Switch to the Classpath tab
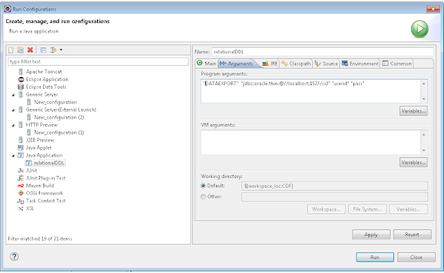Image resolution: width=444 pixels, height=273 pixels. (x=296, y=63)
